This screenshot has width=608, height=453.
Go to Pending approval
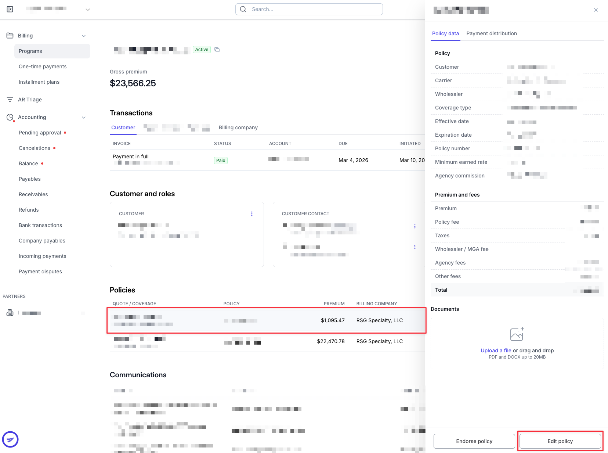coord(40,133)
